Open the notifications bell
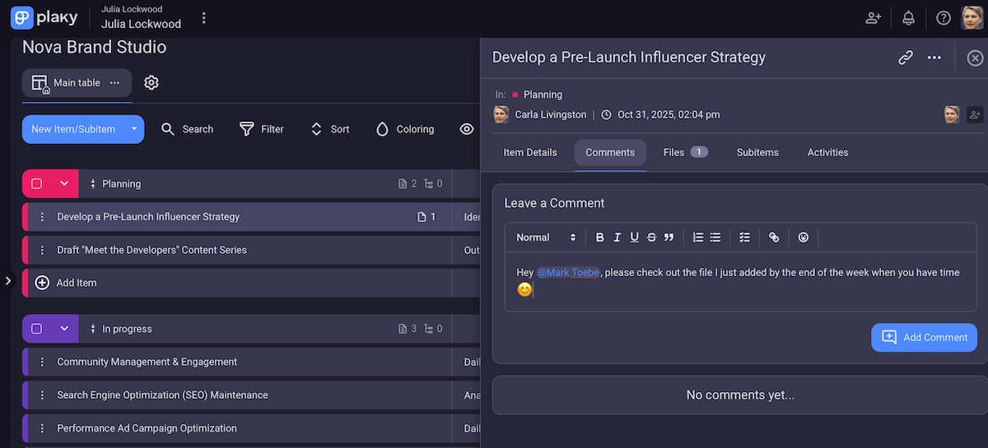988x448 pixels. [x=908, y=18]
